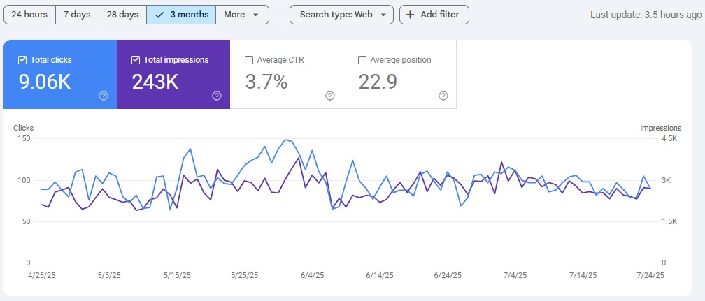Click the checkmark icon beside 3 months

[x=159, y=15]
